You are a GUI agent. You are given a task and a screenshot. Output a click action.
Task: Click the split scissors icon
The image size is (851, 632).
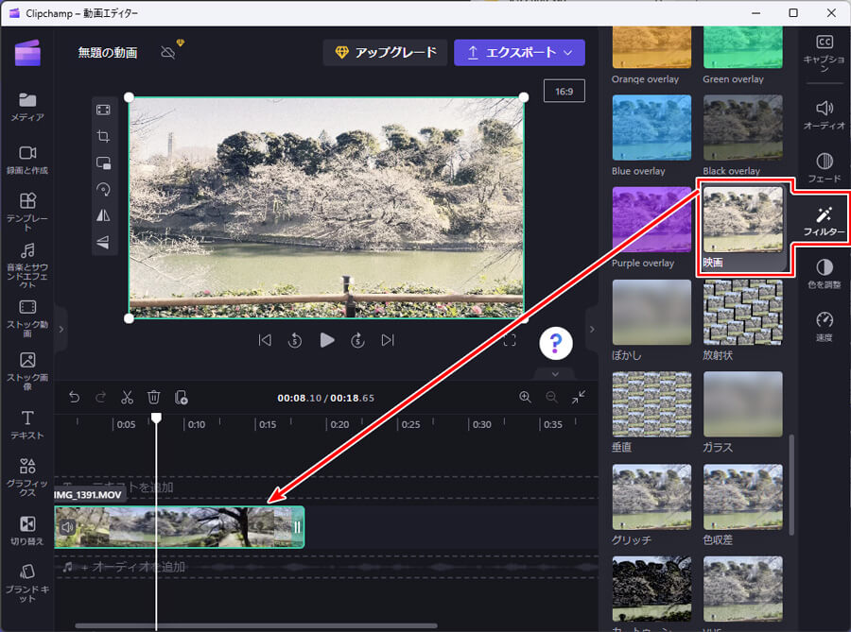(x=127, y=398)
